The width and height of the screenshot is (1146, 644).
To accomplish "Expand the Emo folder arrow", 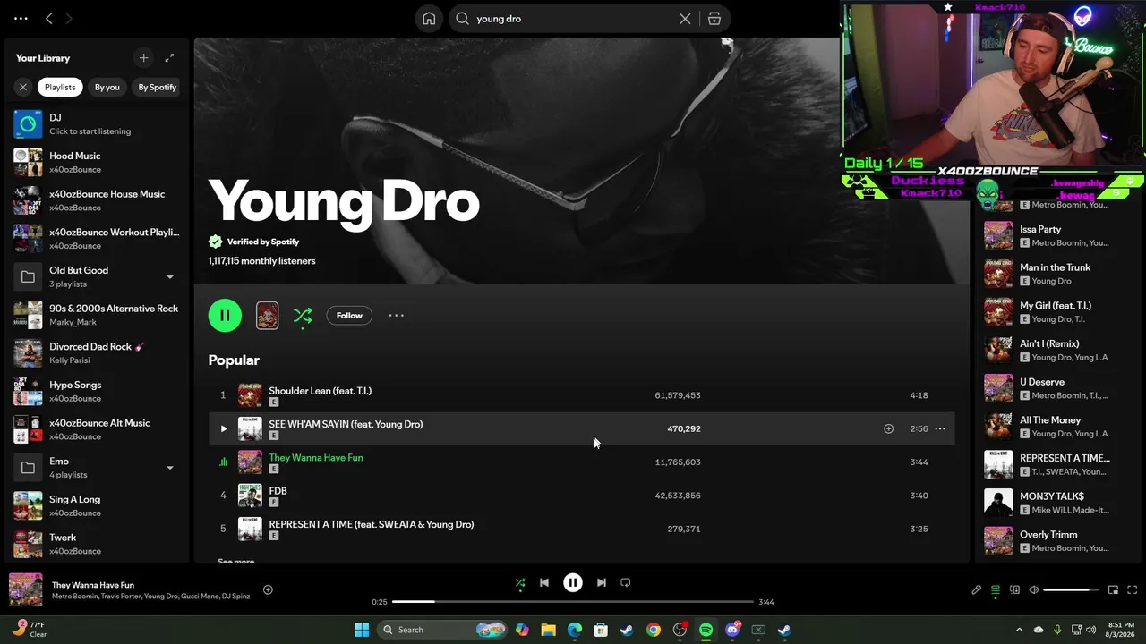I will [170, 468].
